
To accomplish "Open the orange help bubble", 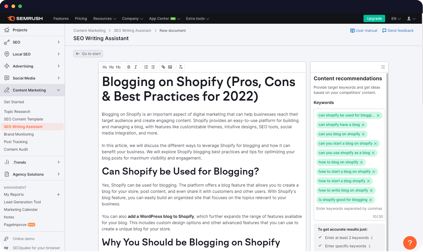I will pyautogui.click(x=410, y=243).
